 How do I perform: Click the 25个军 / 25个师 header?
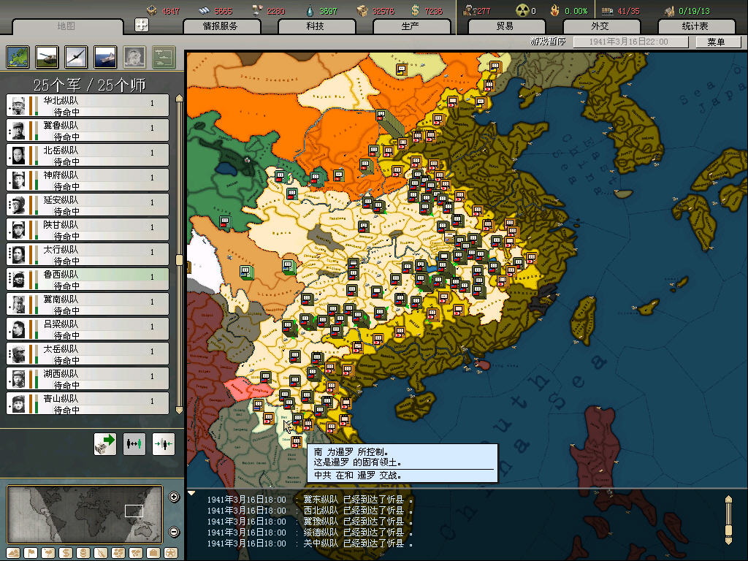[89, 85]
